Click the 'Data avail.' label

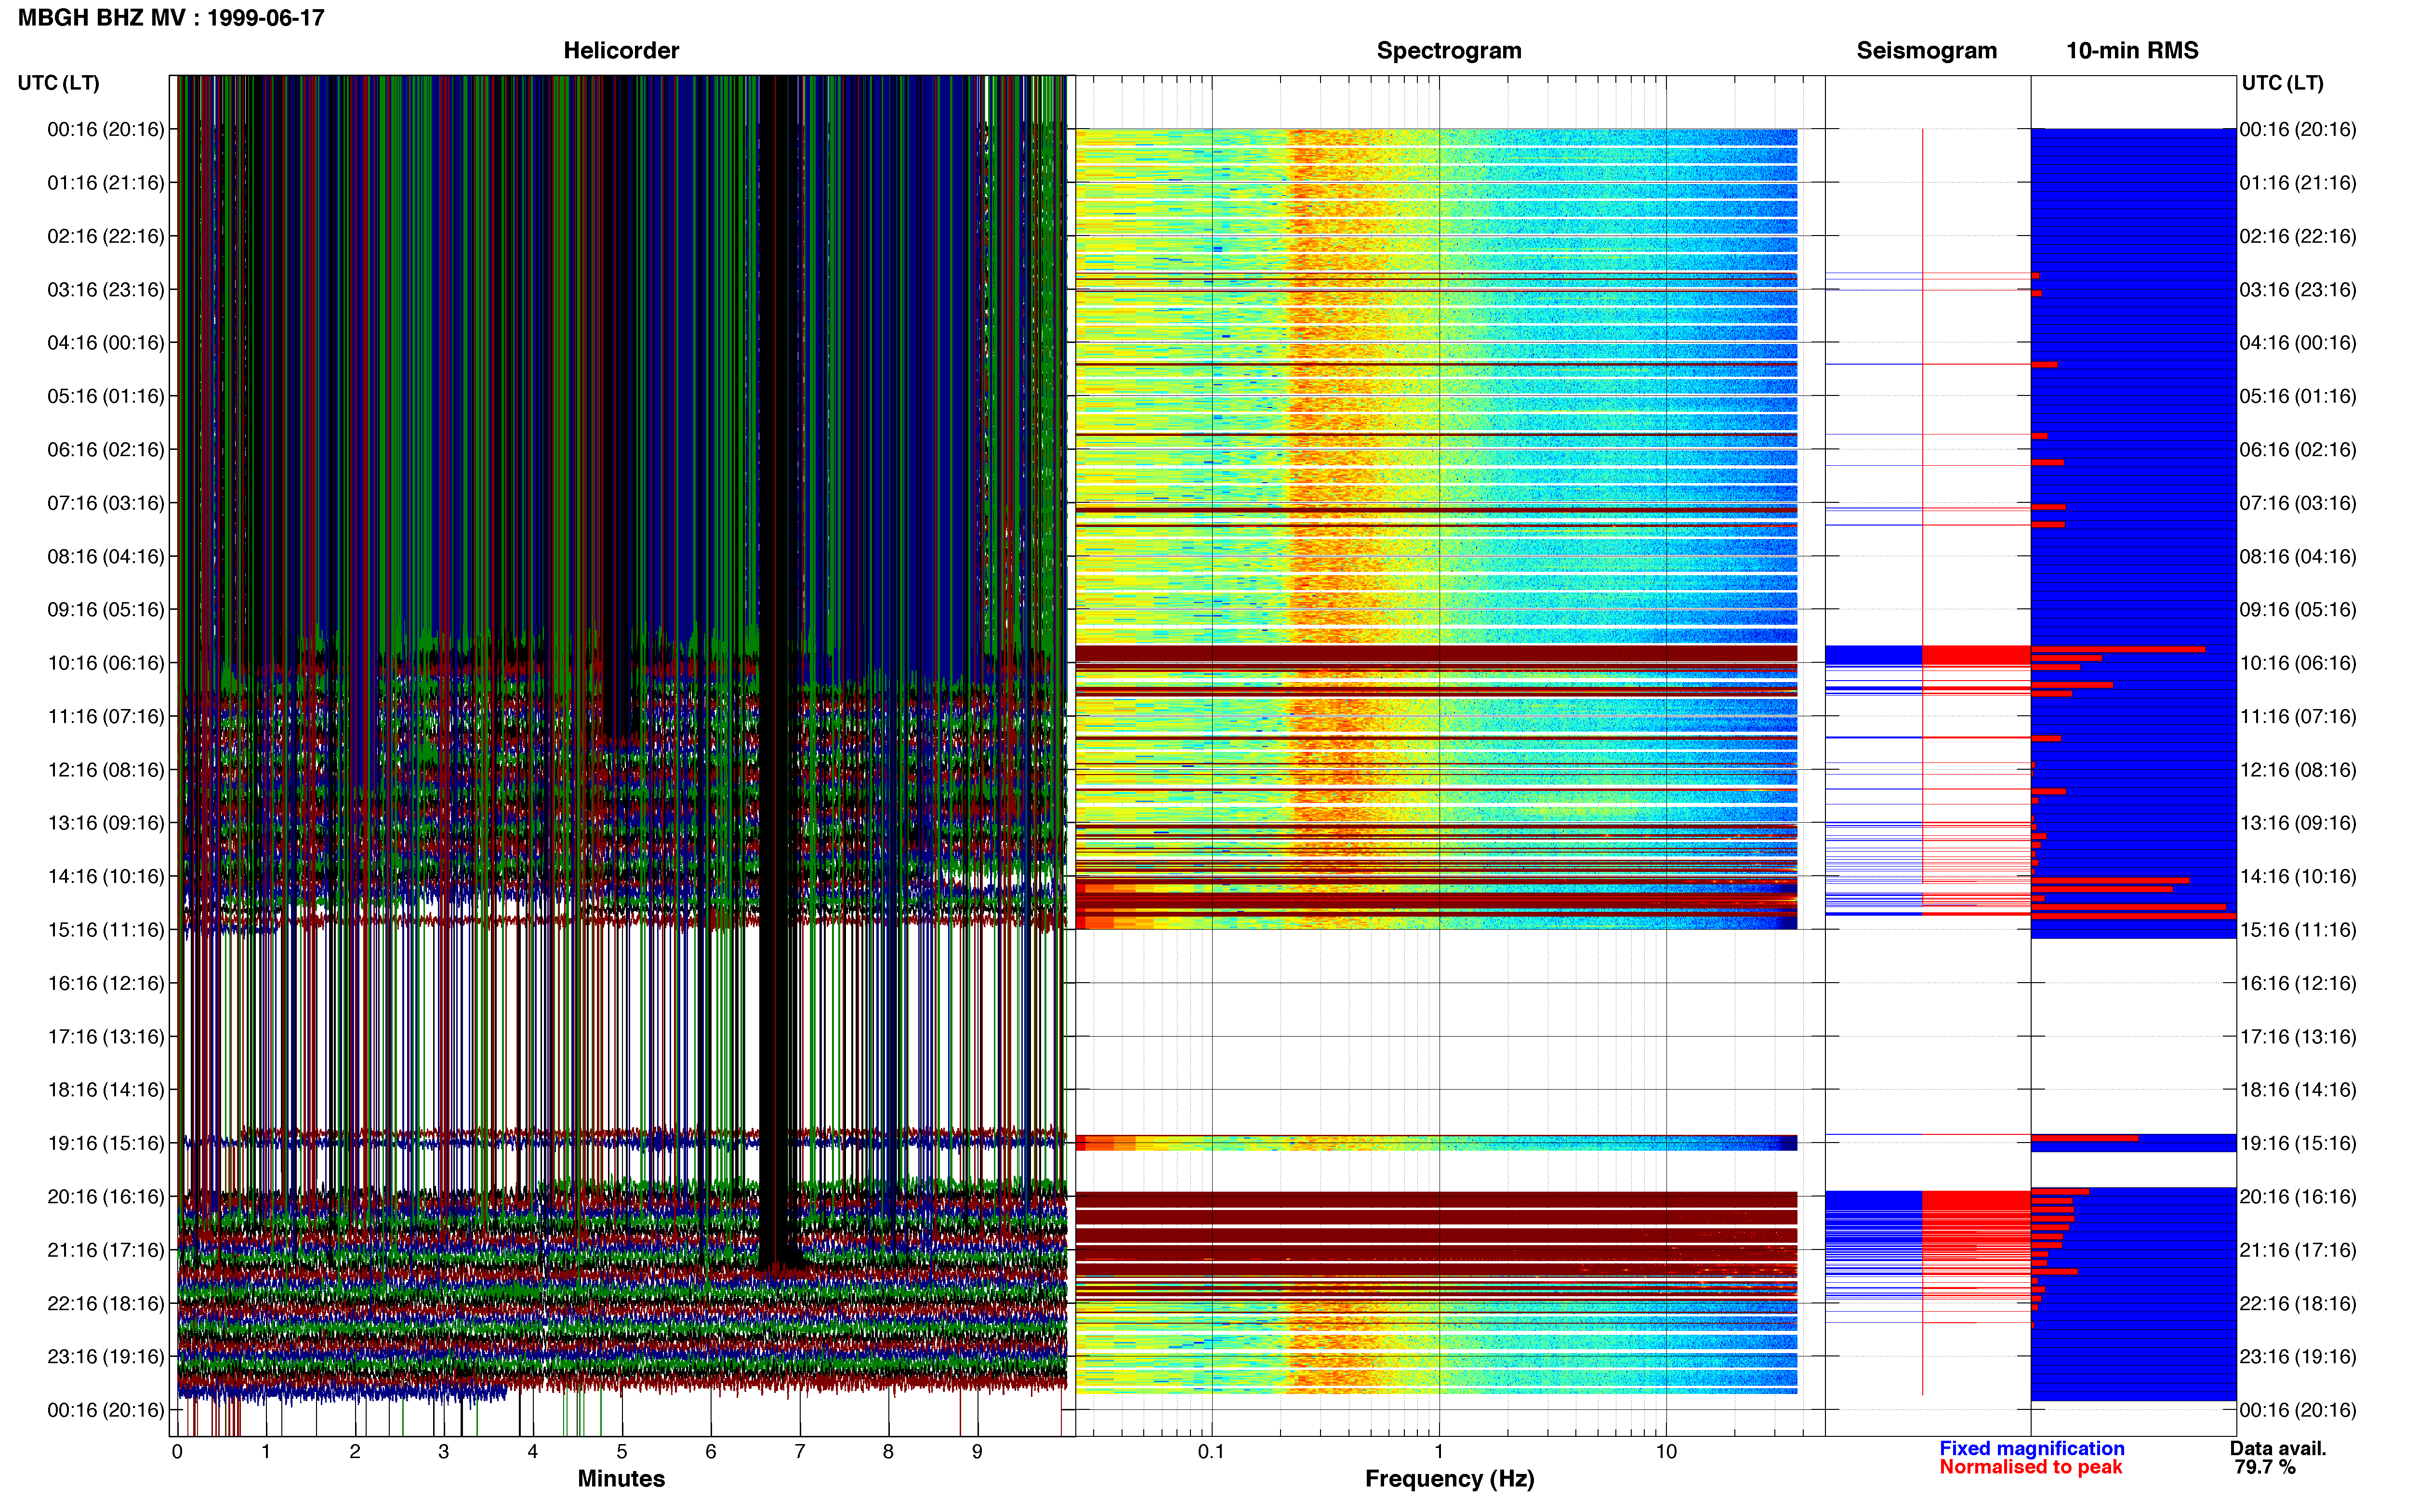tap(2278, 1448)
